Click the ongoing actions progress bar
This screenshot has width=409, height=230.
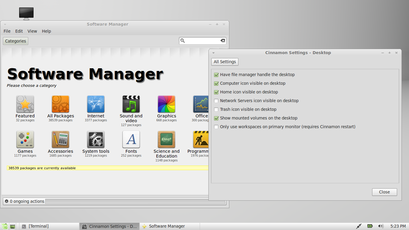(135, 202)
